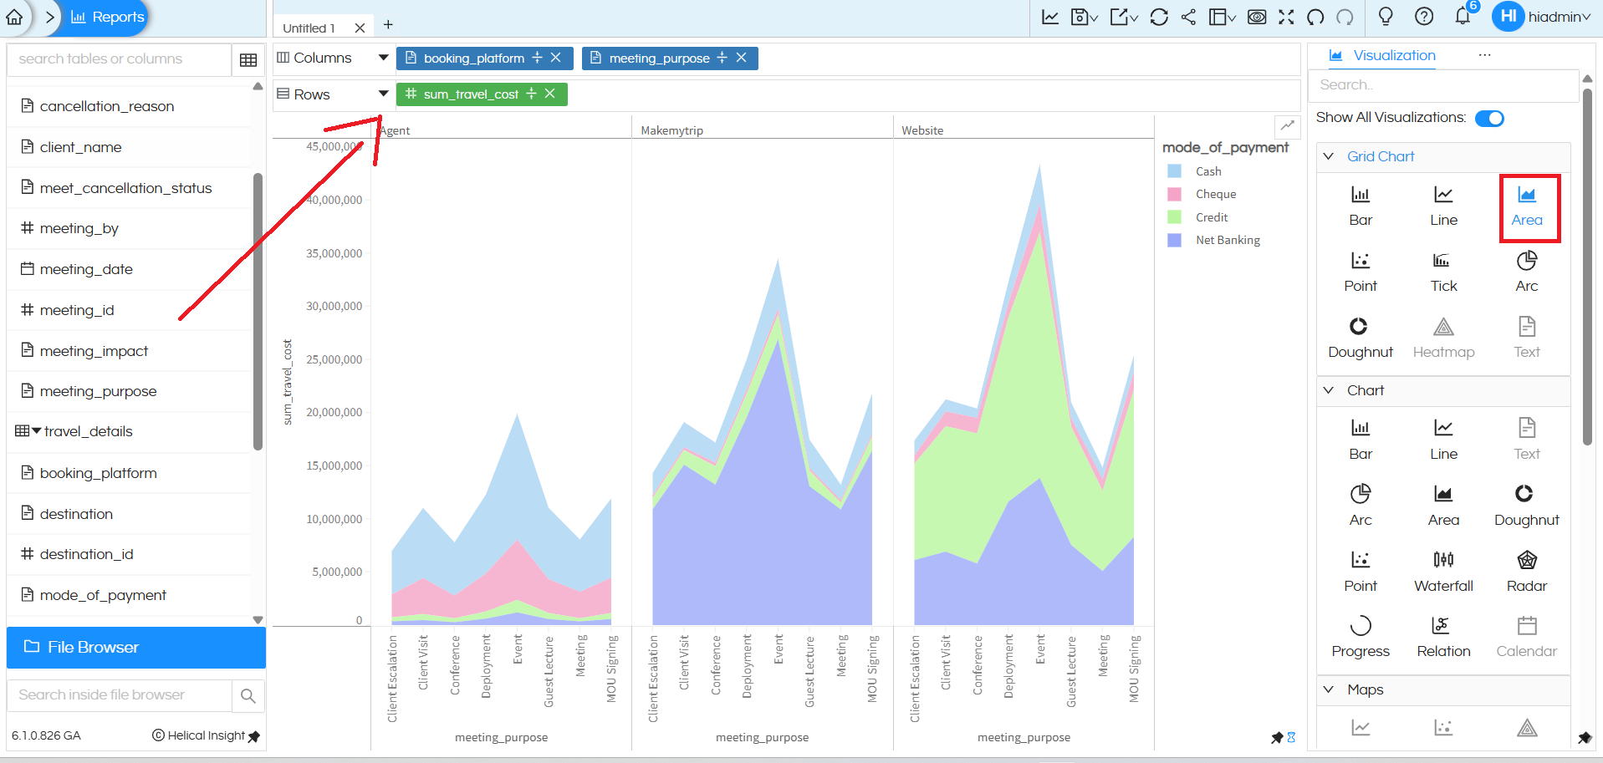Viewport: 1603px width, 763px height.
Task: Select Doughnut under Grid Chart
Action: pos(1360,337)
